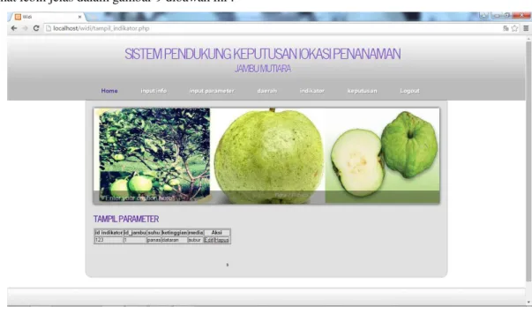Open the input parameter menu item
The image size is (532, 321).
(212, 91)
